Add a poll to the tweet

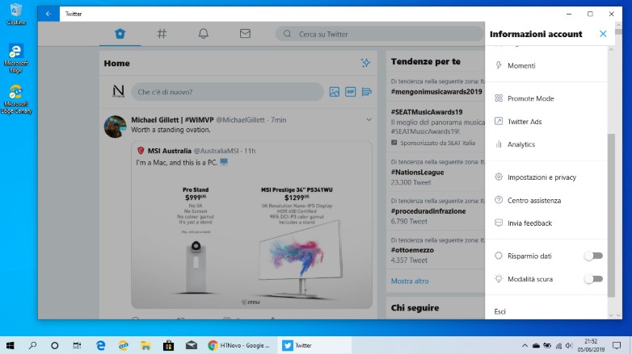[366, 92]
